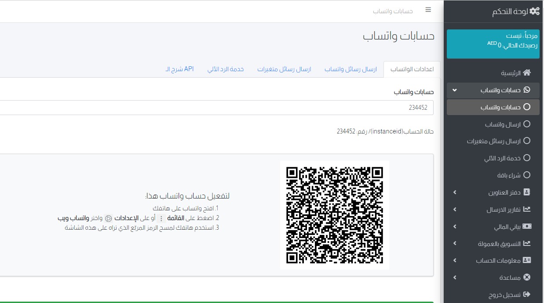Viewport: 544px width, 303px height.
Task: Click circle icon beside ارسال واتساب
Action: [x=527, y=124]
